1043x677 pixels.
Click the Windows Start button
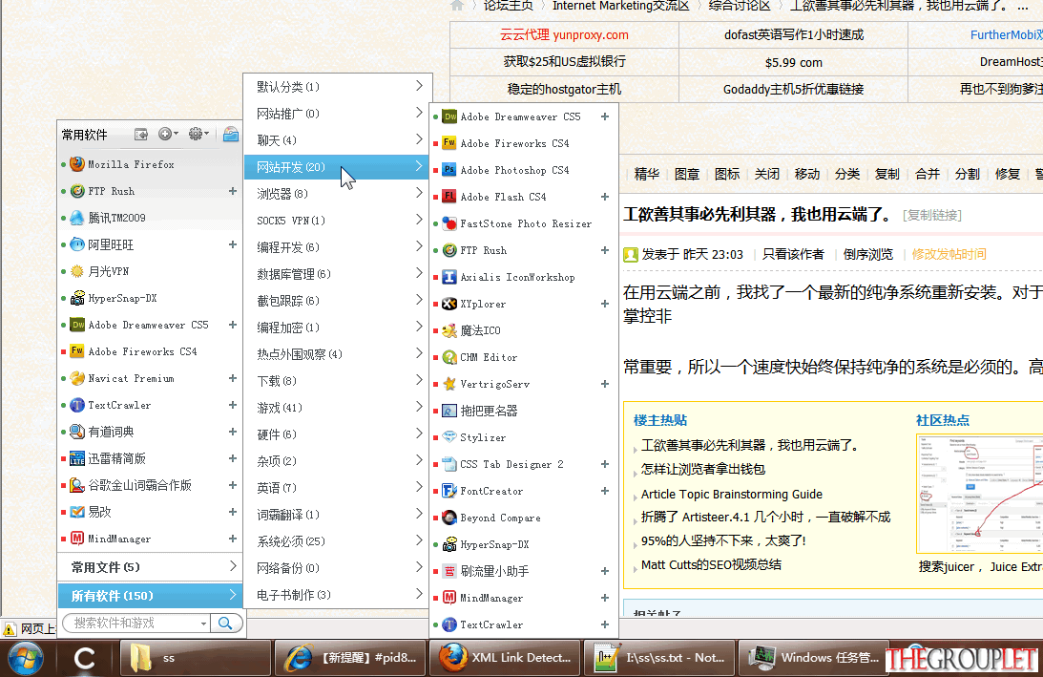click(24, 658)
